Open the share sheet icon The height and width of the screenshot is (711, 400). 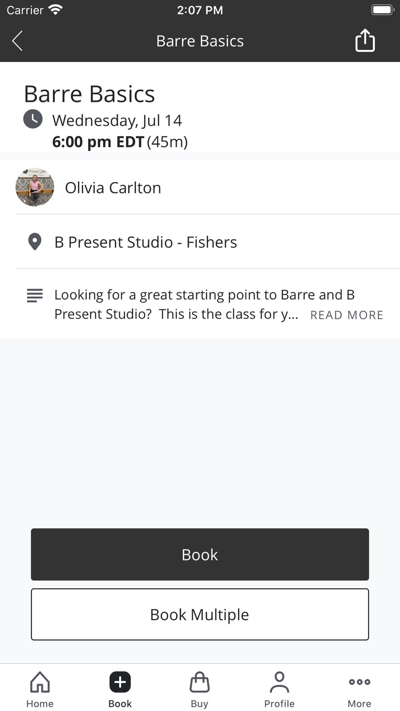(x=365, y=40)
